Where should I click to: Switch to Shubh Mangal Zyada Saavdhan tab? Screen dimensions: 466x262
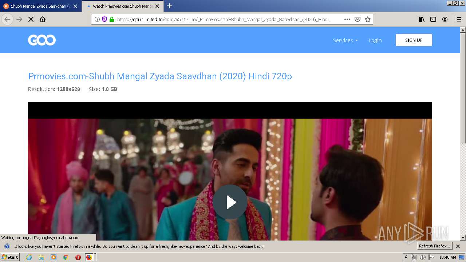coord(40,6)
